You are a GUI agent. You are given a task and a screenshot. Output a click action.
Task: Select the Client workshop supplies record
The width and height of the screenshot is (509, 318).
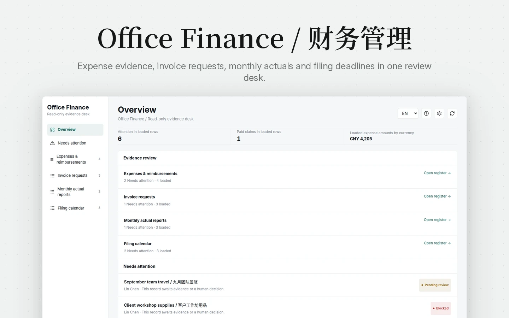(287, 308)
